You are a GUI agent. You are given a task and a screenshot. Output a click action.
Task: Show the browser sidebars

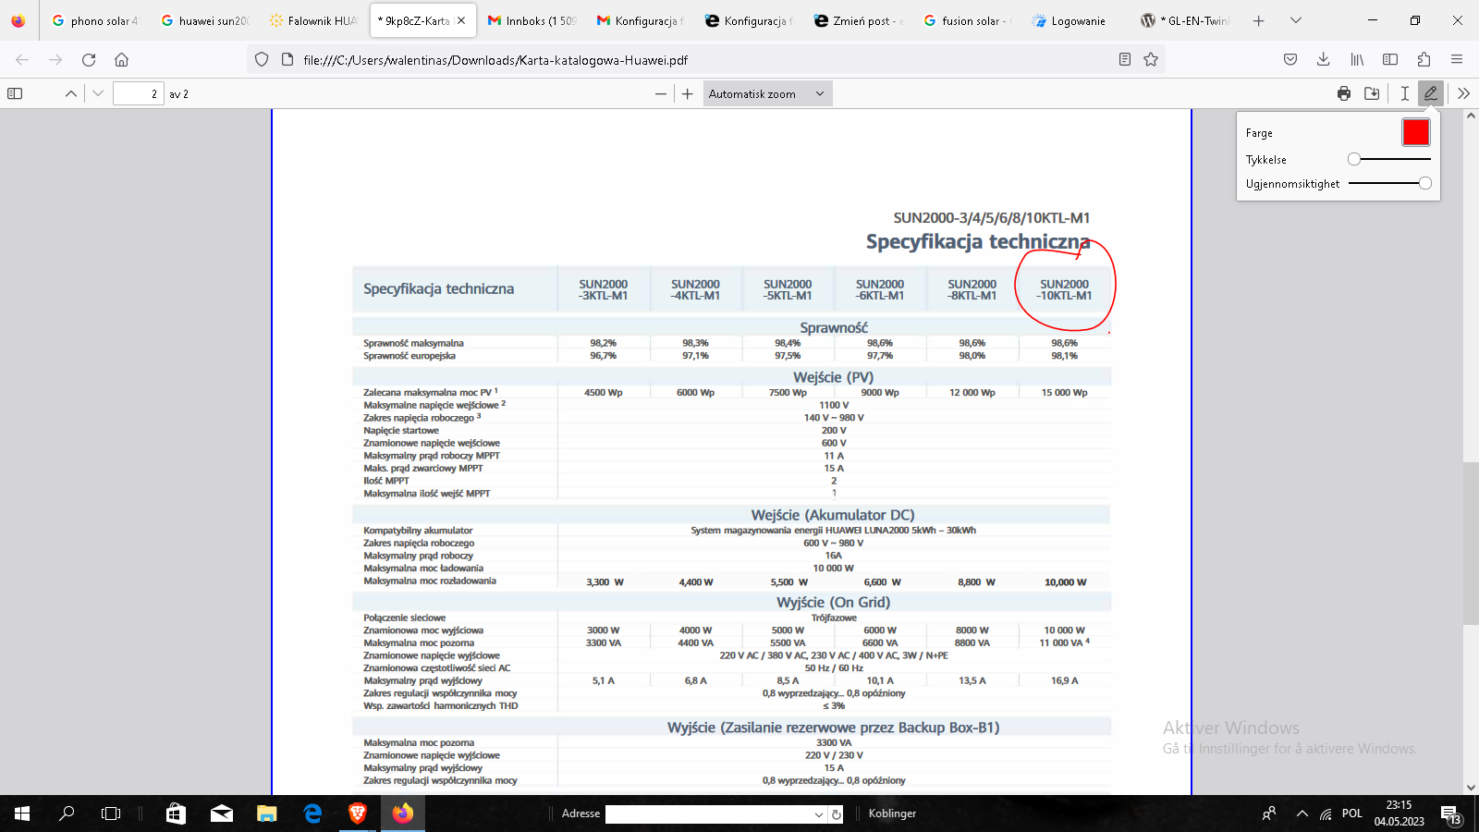[x=1390, y=59]
